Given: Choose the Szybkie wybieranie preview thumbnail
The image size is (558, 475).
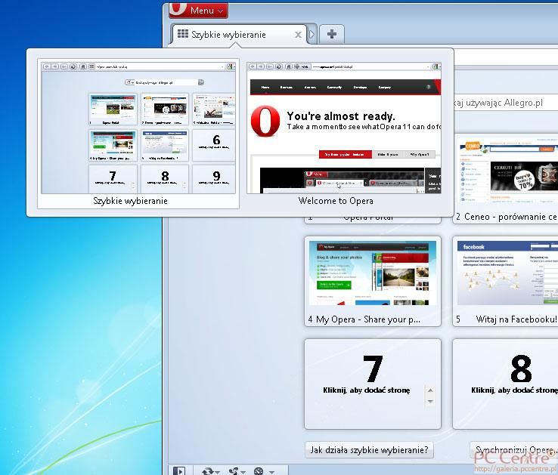Looking at the screenshot, I should [138, 128].
